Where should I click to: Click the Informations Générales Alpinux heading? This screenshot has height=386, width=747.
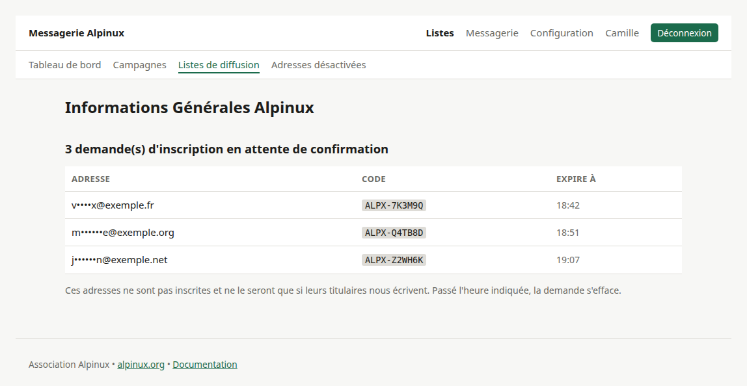click(189, 108)
